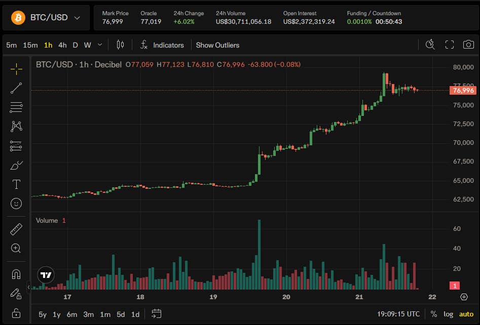Image resolution: width=480 pixels, height=325 pixels.
Task: Enter fullscreen chart mode
Action: coord(450,45)
